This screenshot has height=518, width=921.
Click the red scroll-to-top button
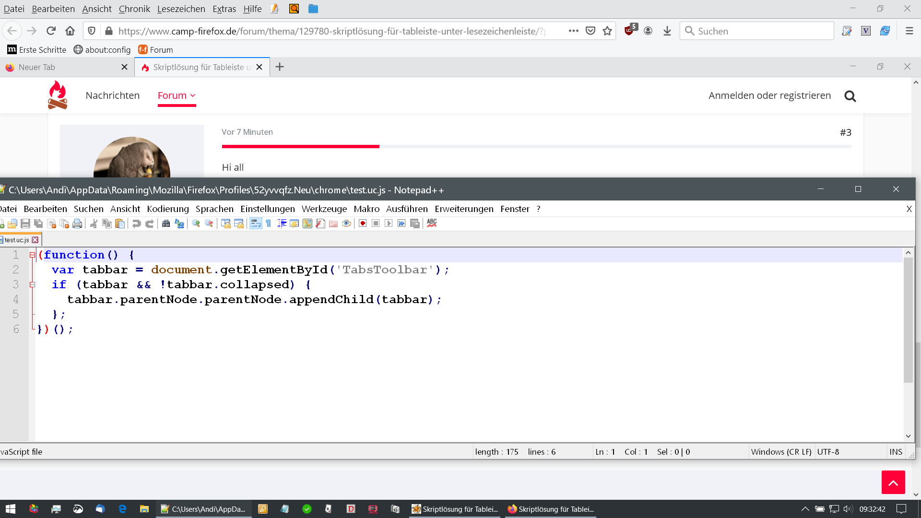(x=893, y=482)
